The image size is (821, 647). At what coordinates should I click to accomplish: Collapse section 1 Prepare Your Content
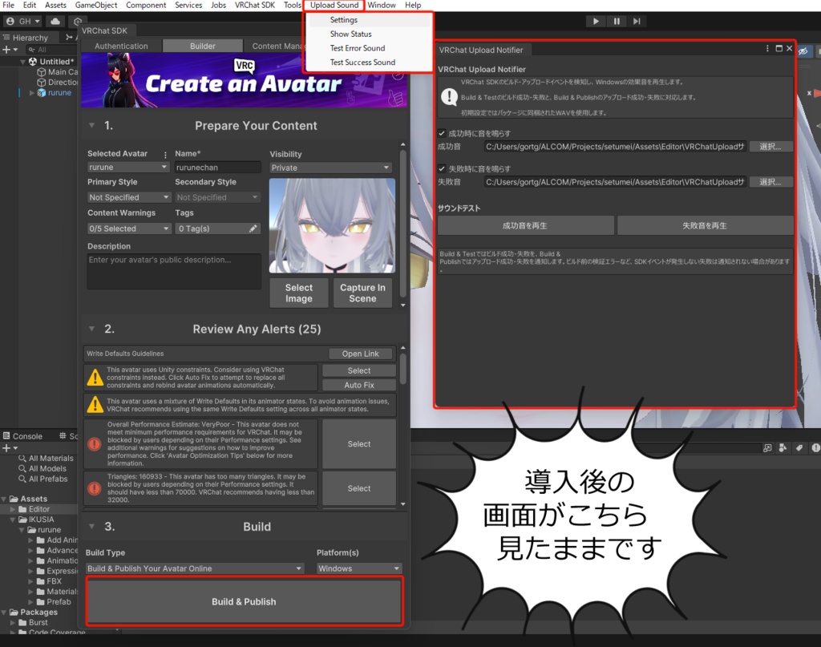coord(91,126)
